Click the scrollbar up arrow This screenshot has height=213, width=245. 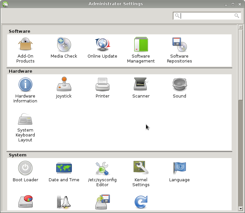click(241, 27)
